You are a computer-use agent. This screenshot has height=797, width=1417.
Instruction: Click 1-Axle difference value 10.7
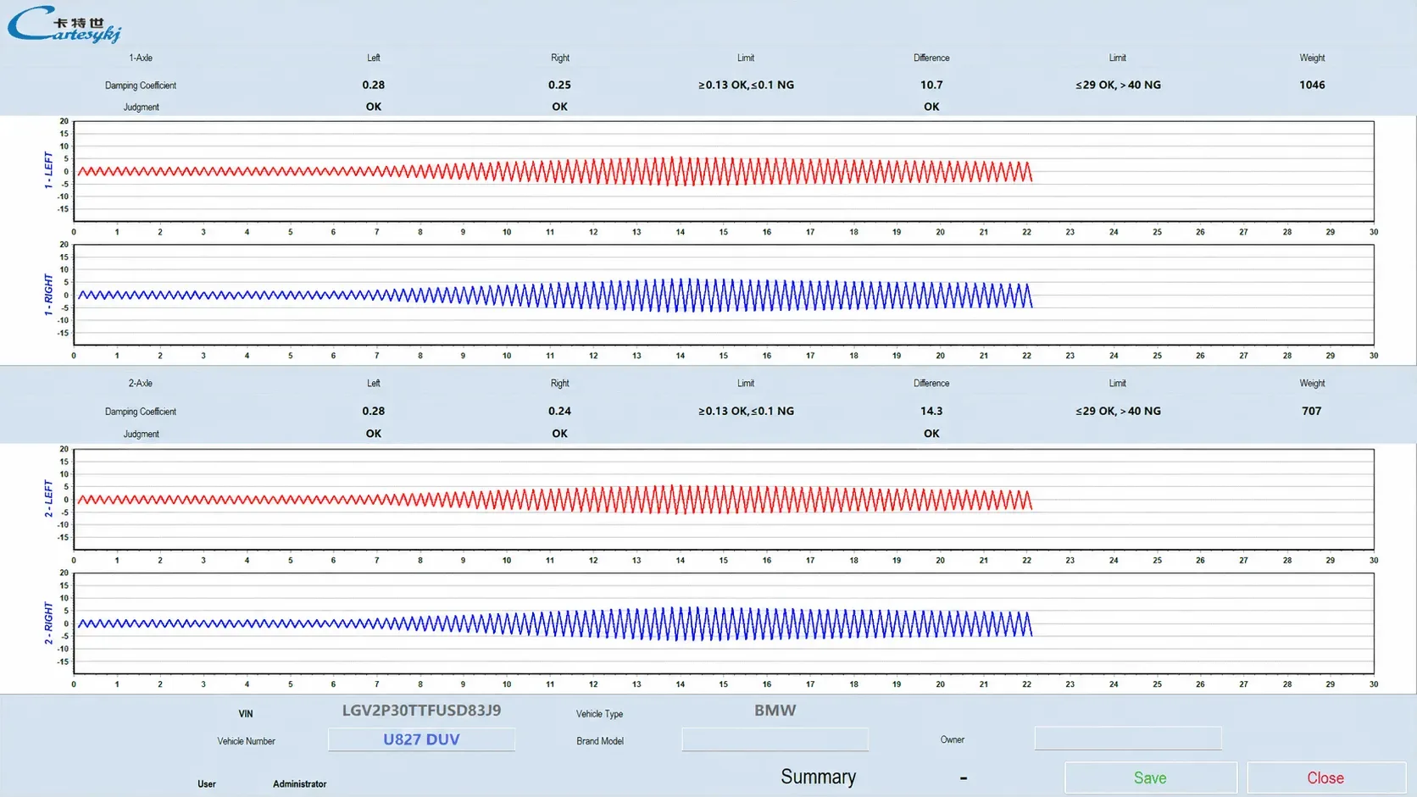pos(931,85)
